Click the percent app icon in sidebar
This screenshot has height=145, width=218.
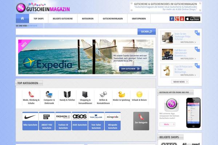171,104
